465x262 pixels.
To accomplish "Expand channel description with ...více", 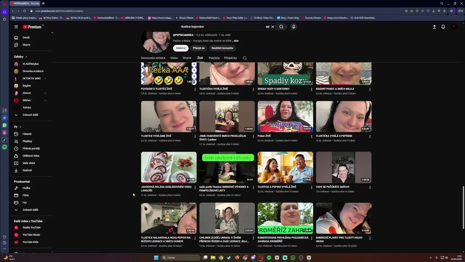I will tap(235, 41).
